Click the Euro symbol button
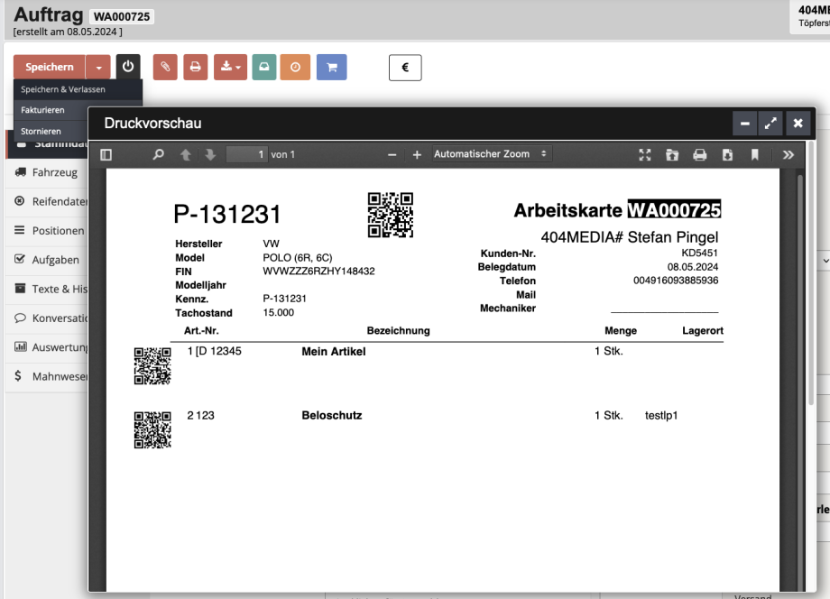 point(405,68)
